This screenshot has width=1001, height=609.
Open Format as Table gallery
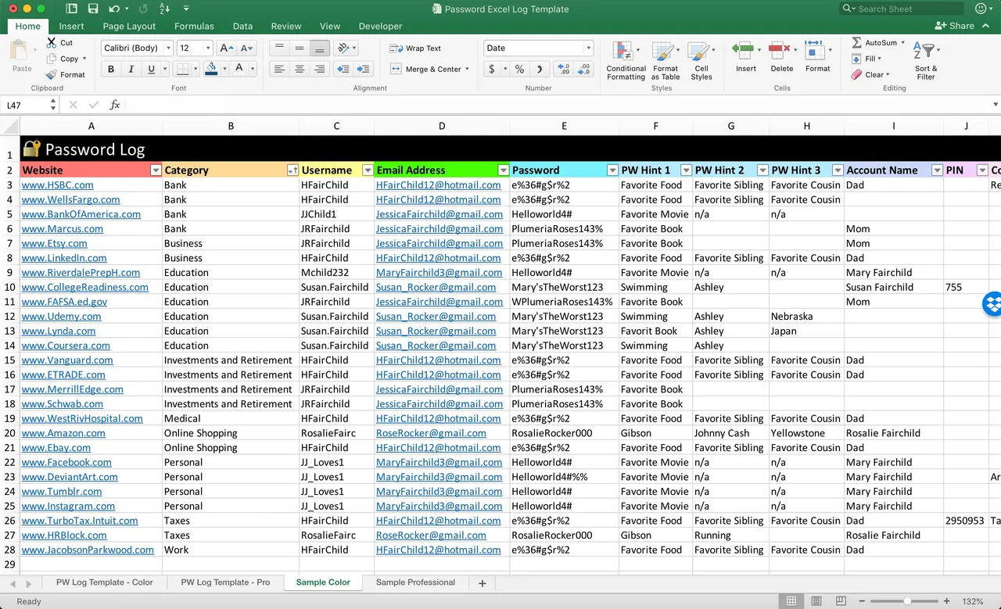(x=666, y=61)
